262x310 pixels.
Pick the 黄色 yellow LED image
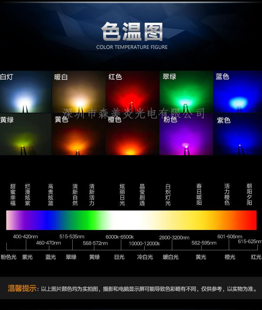pos(79,135)
